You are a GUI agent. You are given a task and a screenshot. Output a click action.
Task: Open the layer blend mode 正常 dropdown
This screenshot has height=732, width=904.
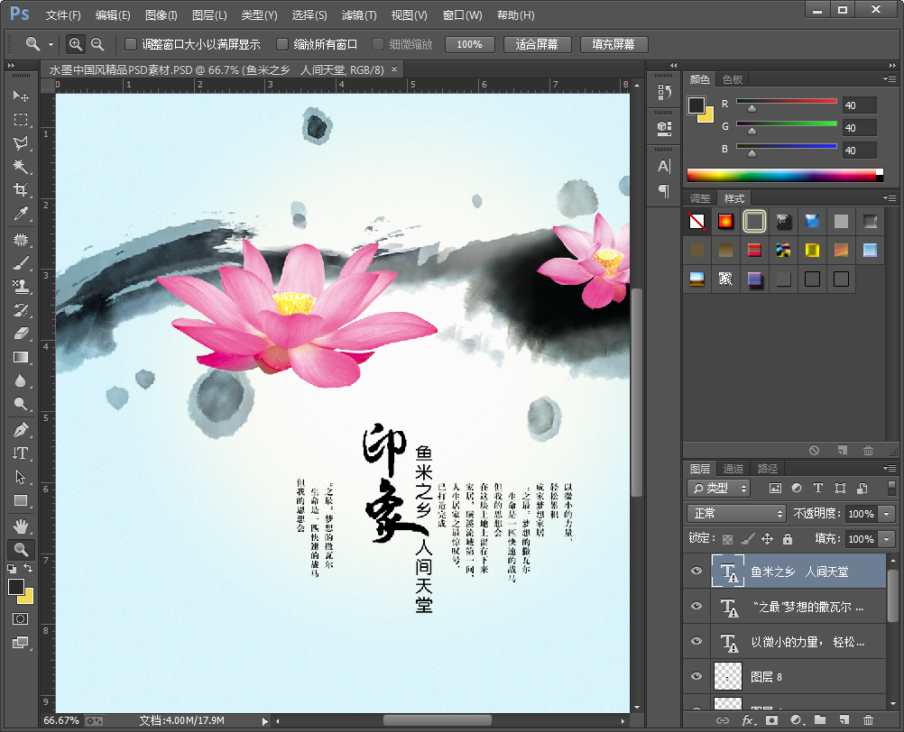click(x=737, y=513)
